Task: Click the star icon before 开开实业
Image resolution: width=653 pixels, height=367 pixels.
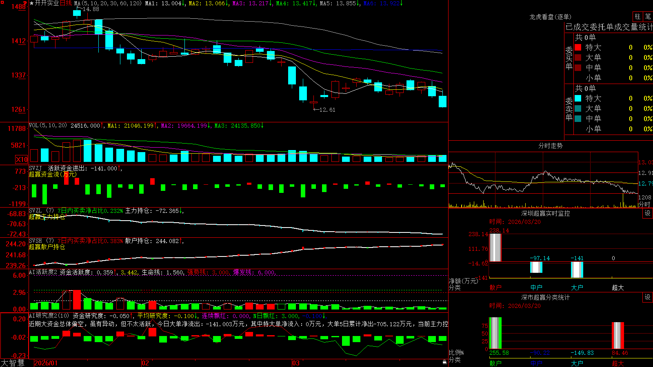Action: [x=31, y=3]
